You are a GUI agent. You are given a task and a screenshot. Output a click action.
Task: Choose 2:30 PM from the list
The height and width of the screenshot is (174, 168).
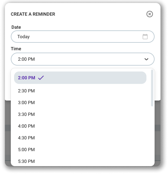[80, 91]
